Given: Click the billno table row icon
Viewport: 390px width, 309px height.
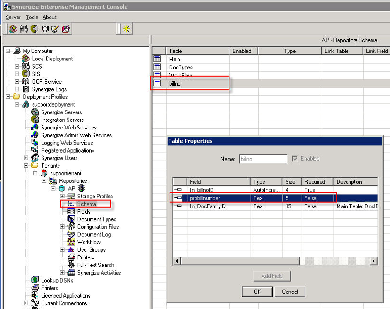Looking at the screenshot, I should [x=157, y=84].
